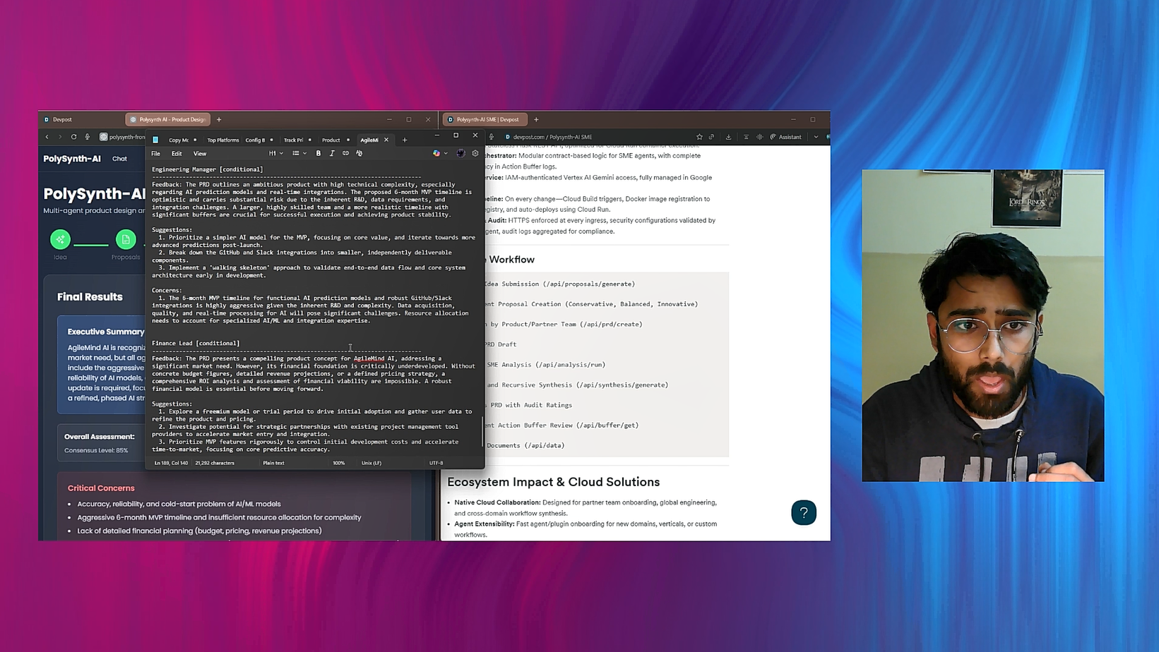
Task: Open the Copilot icon in Notepad
Action: tap(436, 153)
